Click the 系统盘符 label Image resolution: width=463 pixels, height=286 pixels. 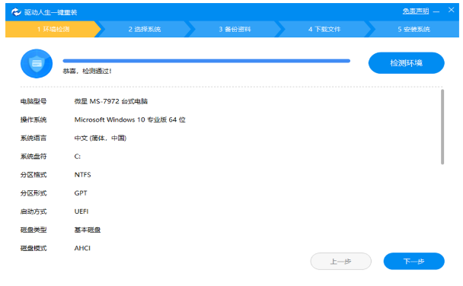34,157
